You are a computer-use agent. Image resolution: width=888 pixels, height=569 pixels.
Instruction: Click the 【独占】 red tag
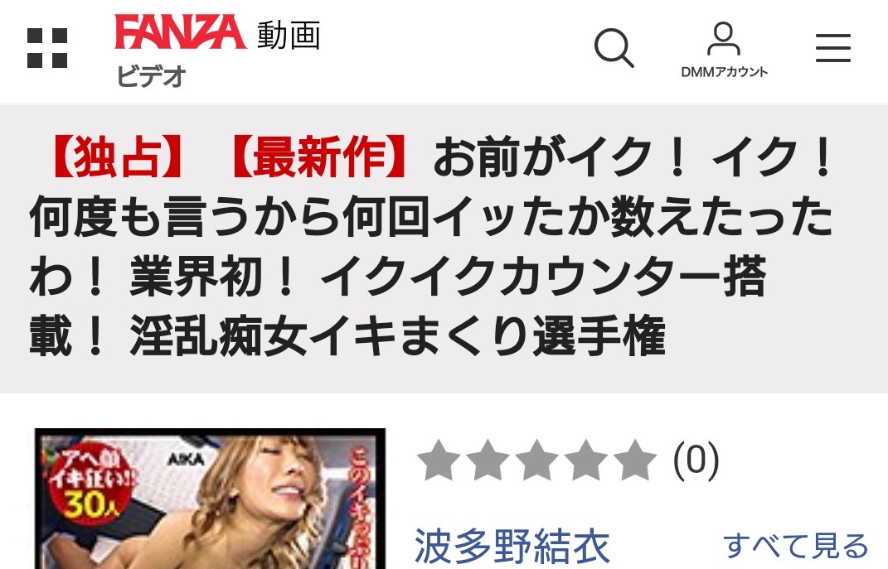pos(119,157)
